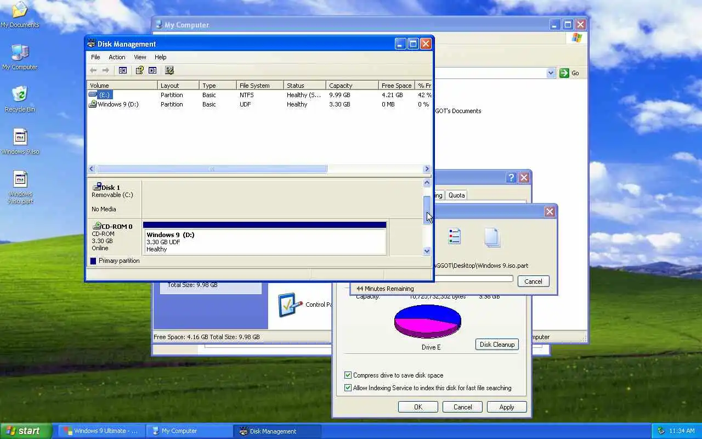Viewport: 702px width, 439px height.
Task: Click the NTFS cell in the E: row
Action: (x=246, y=95)
